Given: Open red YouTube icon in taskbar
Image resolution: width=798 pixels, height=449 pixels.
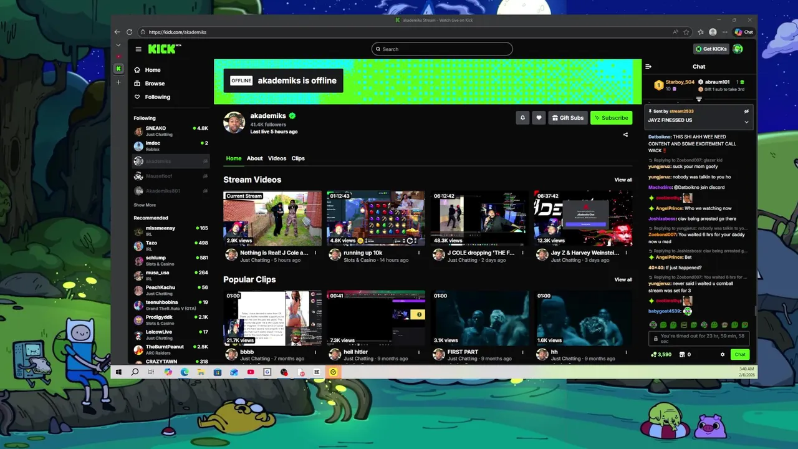Looking at the screenshot, I should (x=251, y=372).
